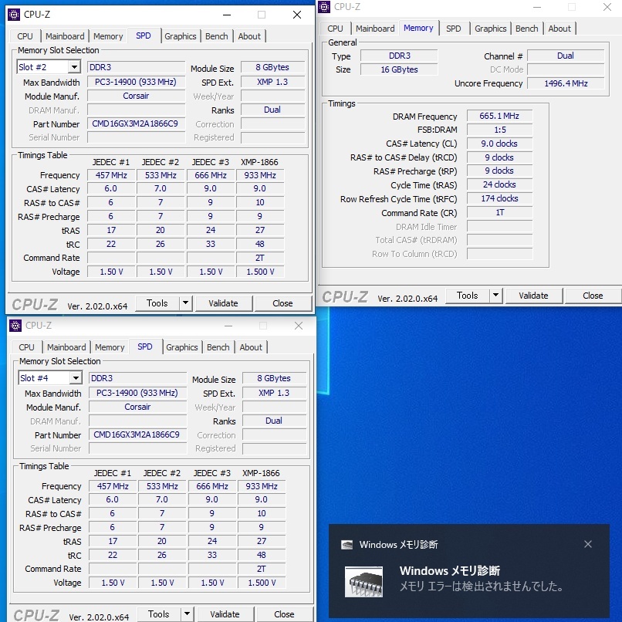The image size is (622, 622).
Task: Click Uncore Frequency value 1496.4 MHz
Action: [566, 83]
